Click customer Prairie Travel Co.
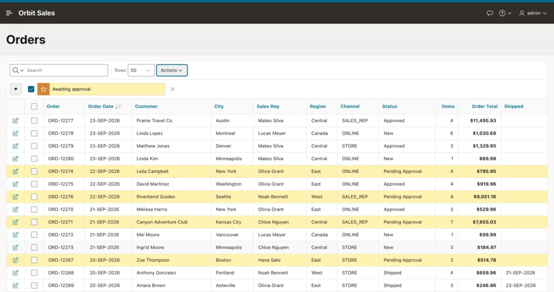 coord(155,121)
